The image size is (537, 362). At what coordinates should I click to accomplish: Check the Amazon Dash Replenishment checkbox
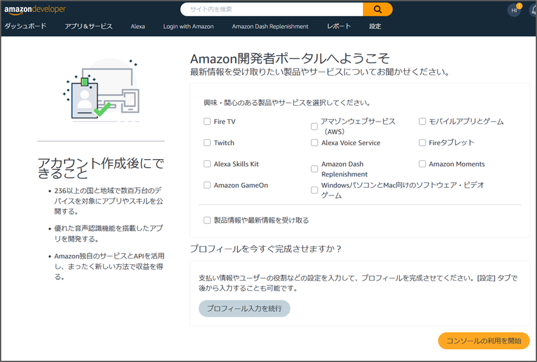pos(314,169)
